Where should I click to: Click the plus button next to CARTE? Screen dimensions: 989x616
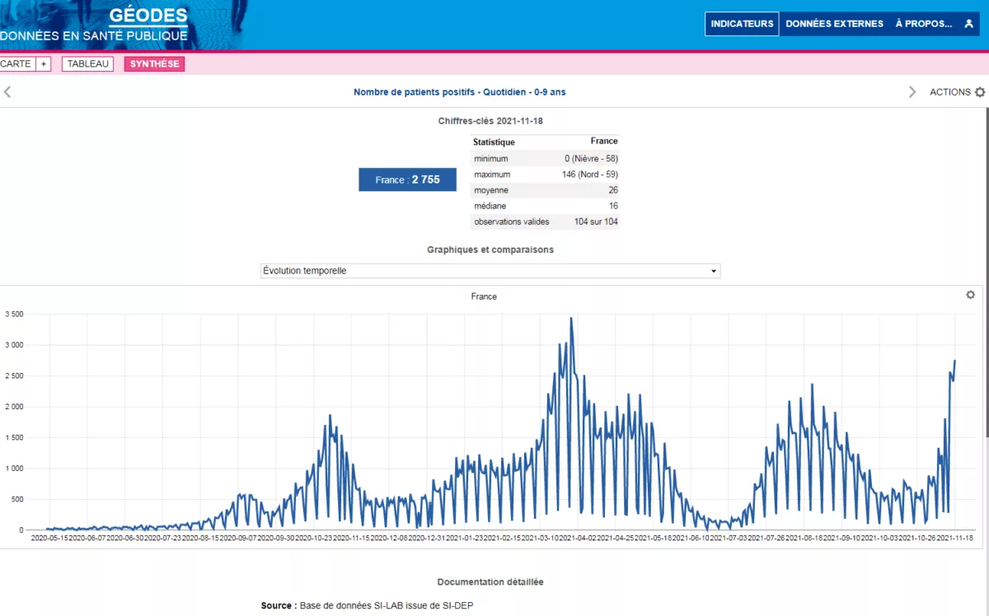click(x=44, y=64)
